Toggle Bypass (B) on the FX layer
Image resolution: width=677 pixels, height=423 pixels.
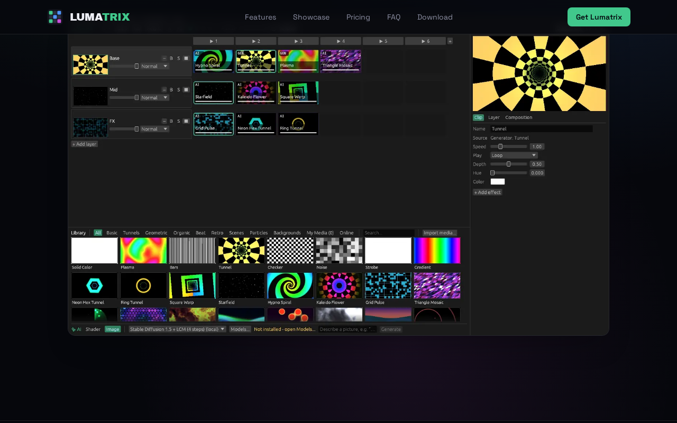click(171, 121)
